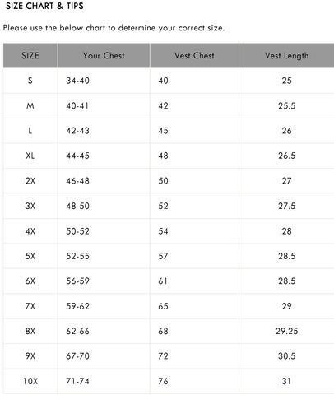
Task: Click vest chest value 45
Action: pyautogui.click(x=163, y=131)
